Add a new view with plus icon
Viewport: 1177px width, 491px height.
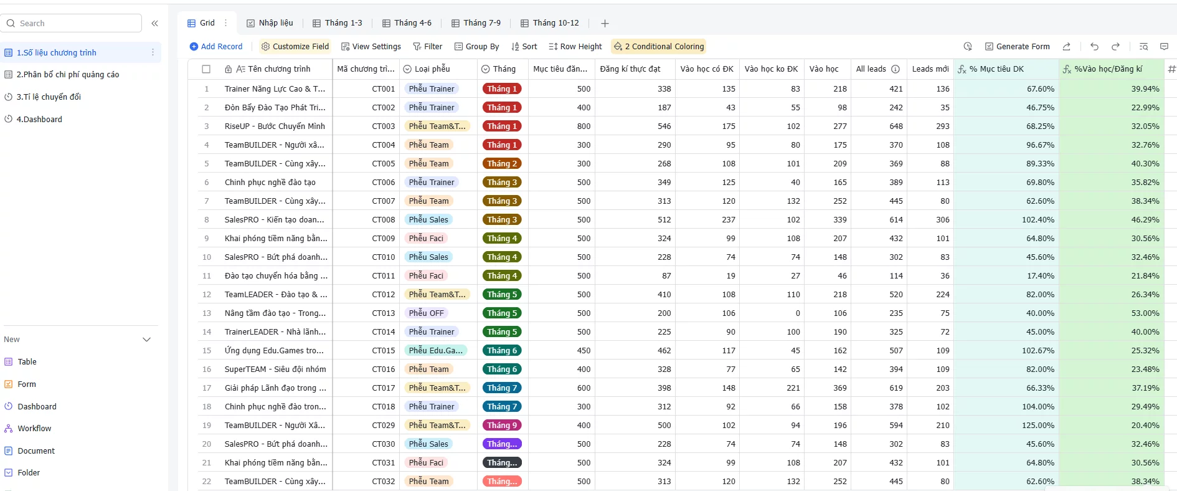(605, 23)
